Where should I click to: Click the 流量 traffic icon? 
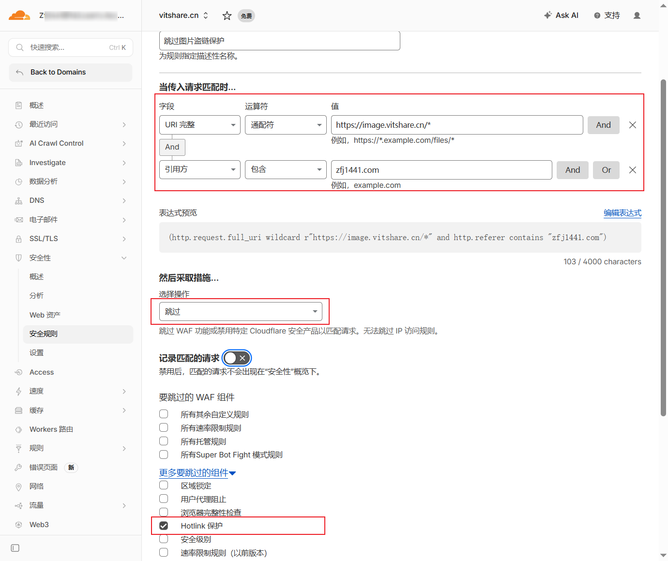(x=19, y=505)
